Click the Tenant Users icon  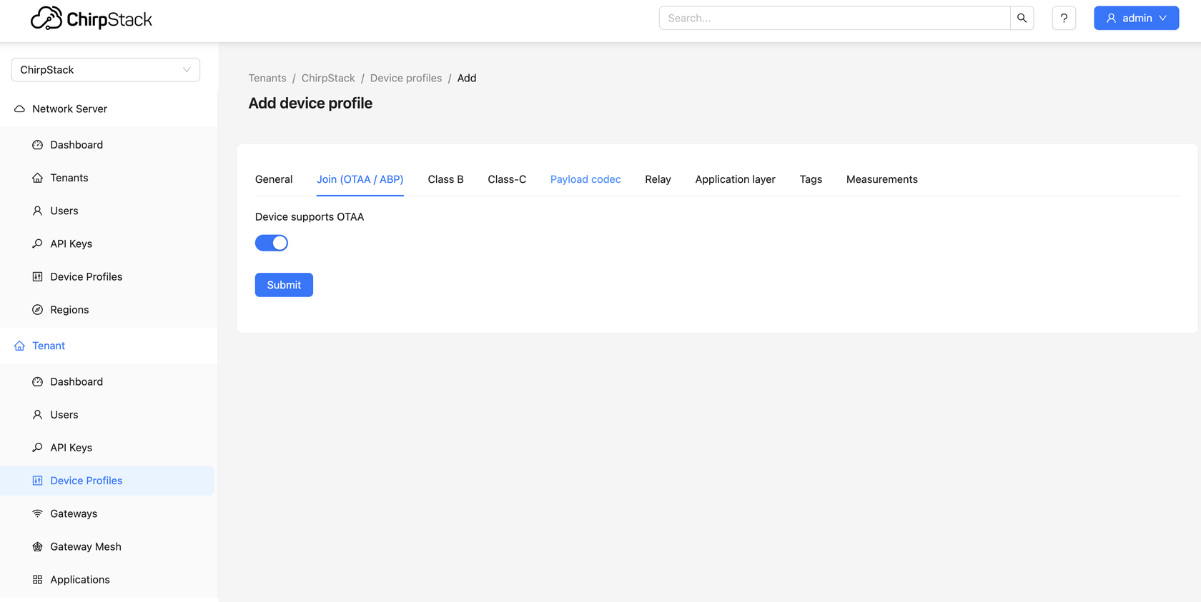37,414
